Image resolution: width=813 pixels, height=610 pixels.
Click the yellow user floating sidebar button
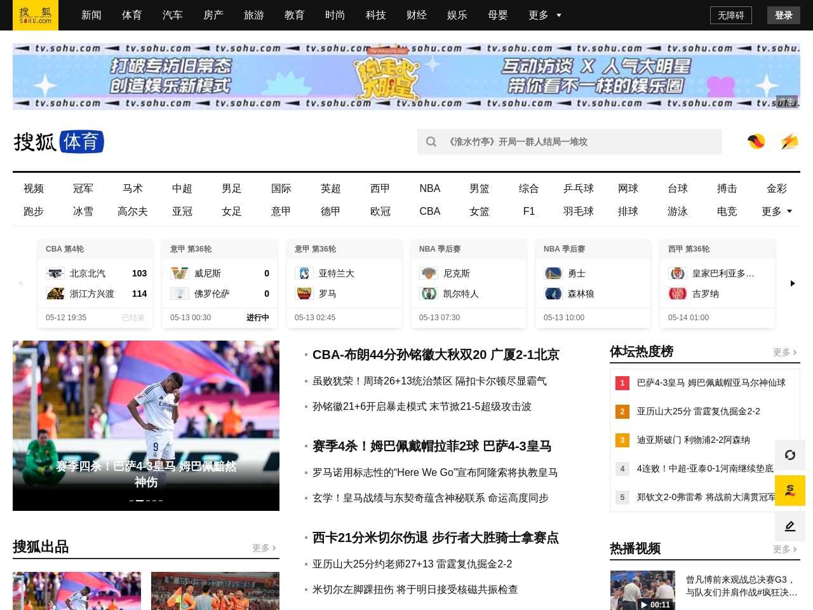pos(790,491)
